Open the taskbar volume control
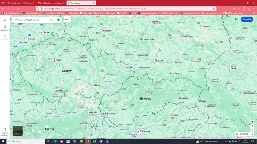The height and width of the screenshot is (144, 257). tap(226, 141)
